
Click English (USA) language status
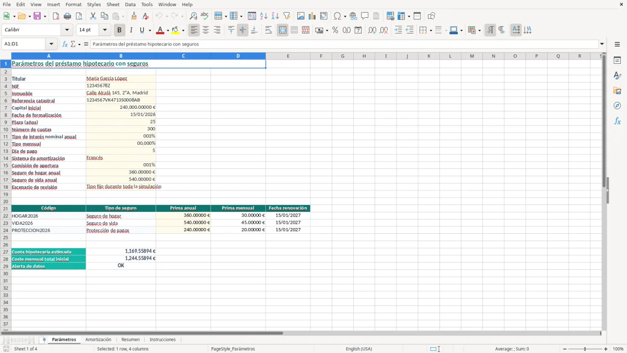[x=359, y=349]
